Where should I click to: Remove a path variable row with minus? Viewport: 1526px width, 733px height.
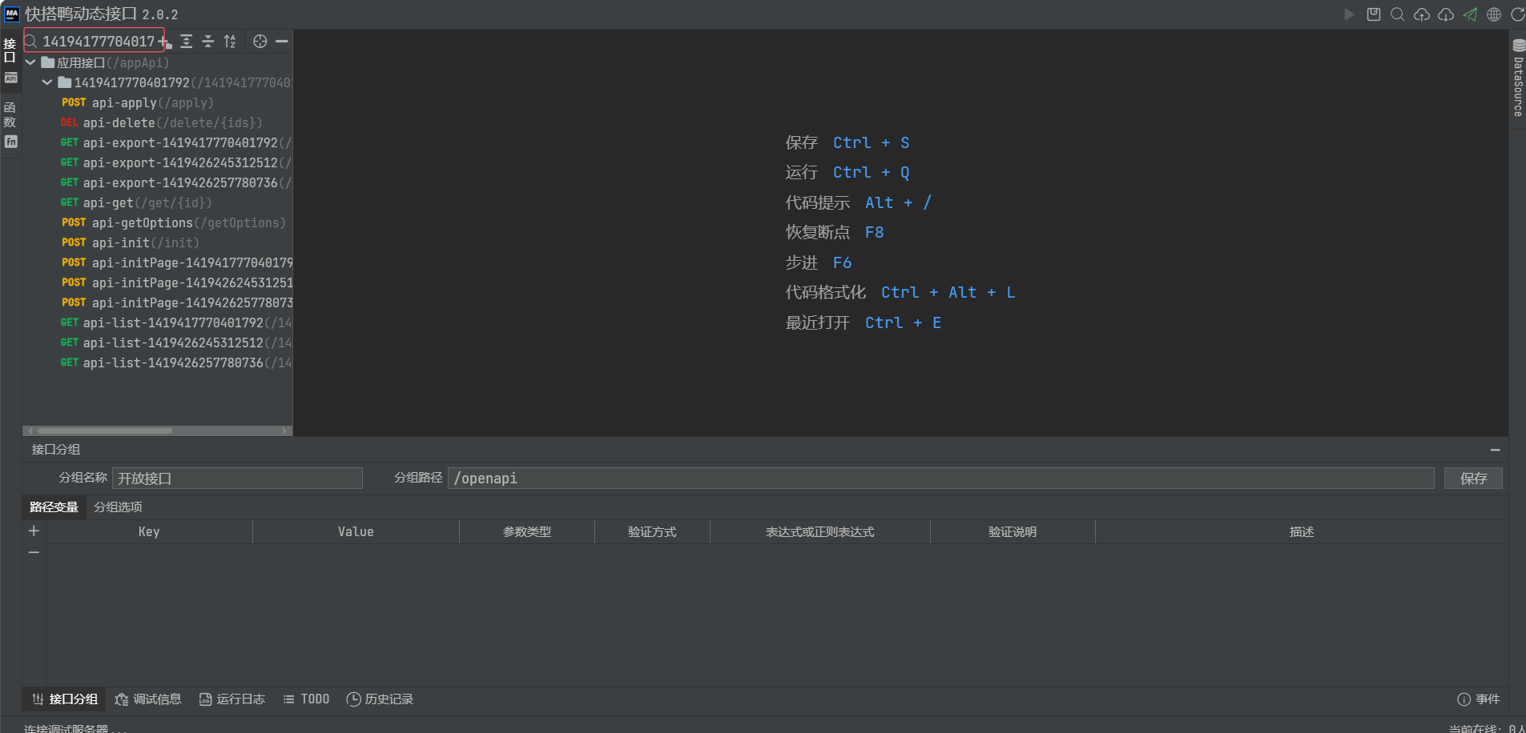coord(34,552)
